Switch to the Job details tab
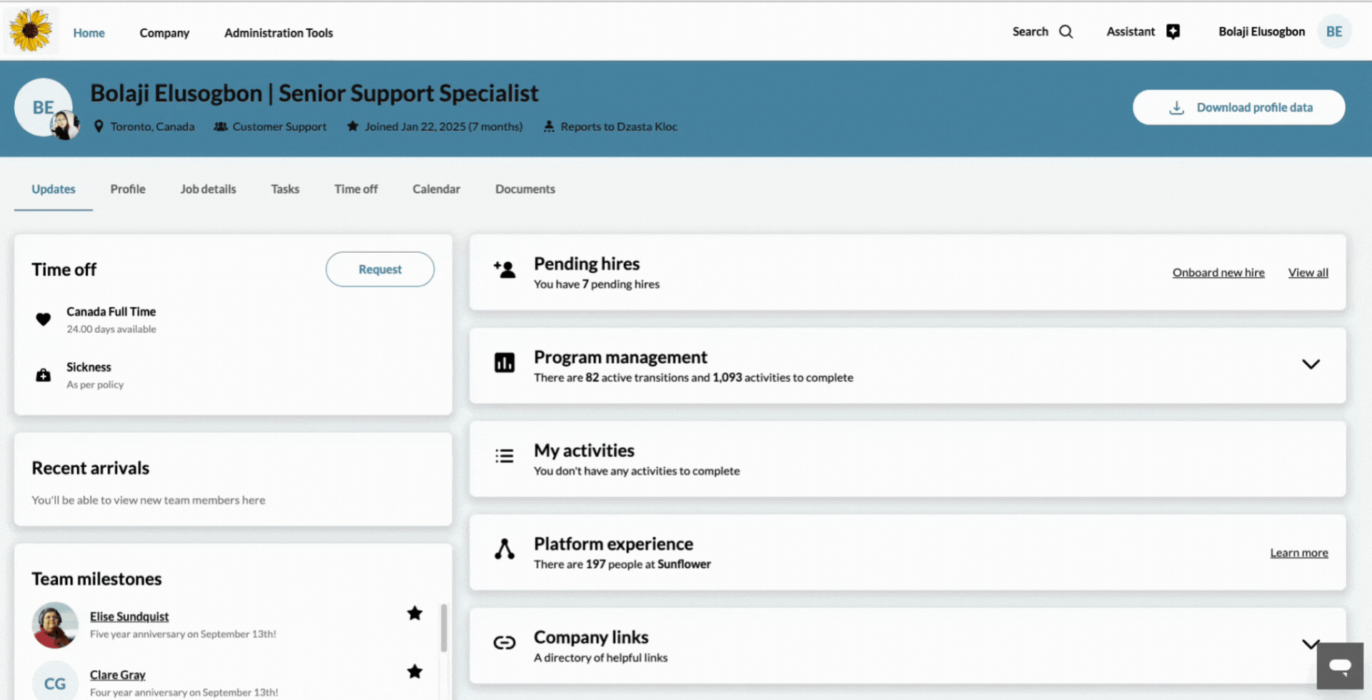Image resolution: width=1372 pixels, height=700 pixels. (x=208, y=189)
